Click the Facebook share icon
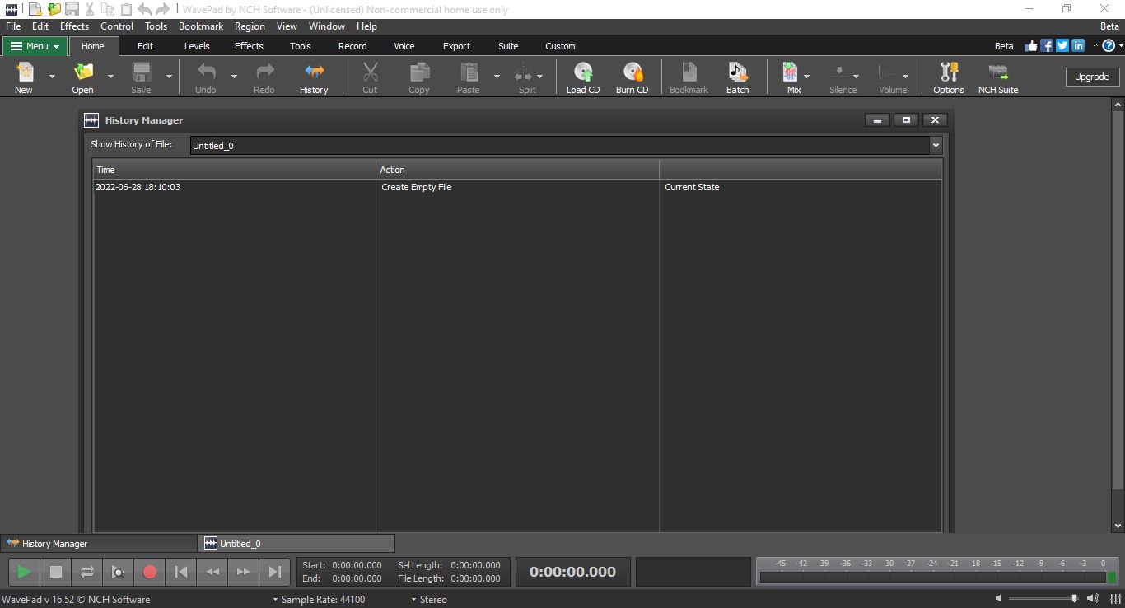 (x=1047, y=46)
